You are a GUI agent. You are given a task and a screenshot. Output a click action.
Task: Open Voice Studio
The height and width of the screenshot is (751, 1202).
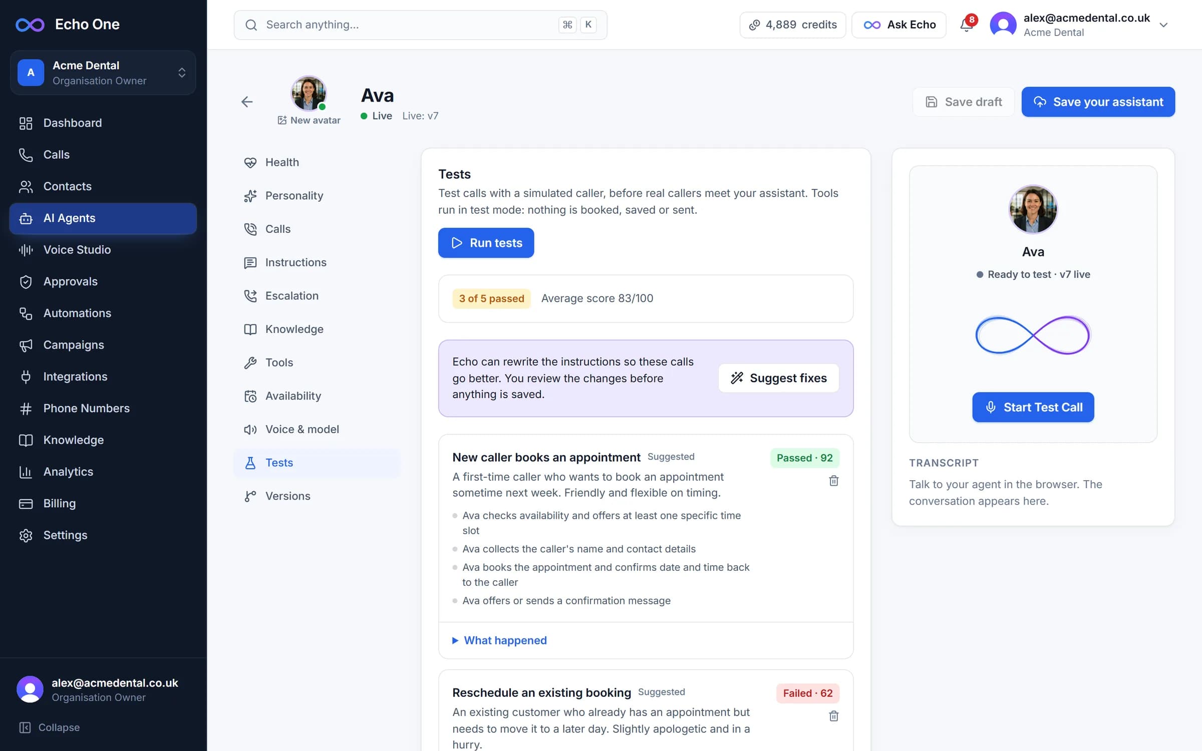click(103, 250)
